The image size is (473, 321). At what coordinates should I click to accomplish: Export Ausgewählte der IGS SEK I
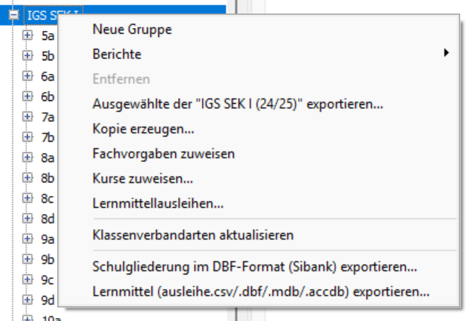point(238,104)
